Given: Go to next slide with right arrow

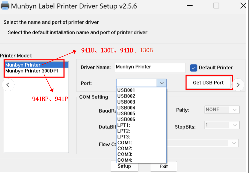Looking at the screenshot, I should pos(238,85).
